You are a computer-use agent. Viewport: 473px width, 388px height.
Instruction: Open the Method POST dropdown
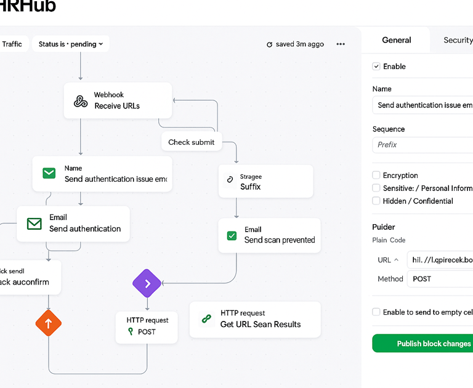[440, 279]
